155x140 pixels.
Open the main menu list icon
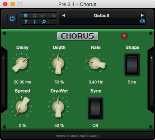click(25, 16)
